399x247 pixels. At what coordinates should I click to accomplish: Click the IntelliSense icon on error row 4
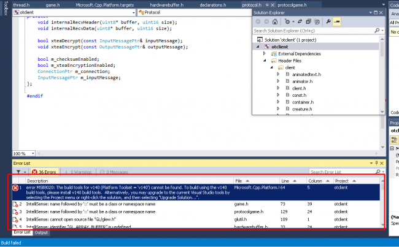(x=15, y=219)
